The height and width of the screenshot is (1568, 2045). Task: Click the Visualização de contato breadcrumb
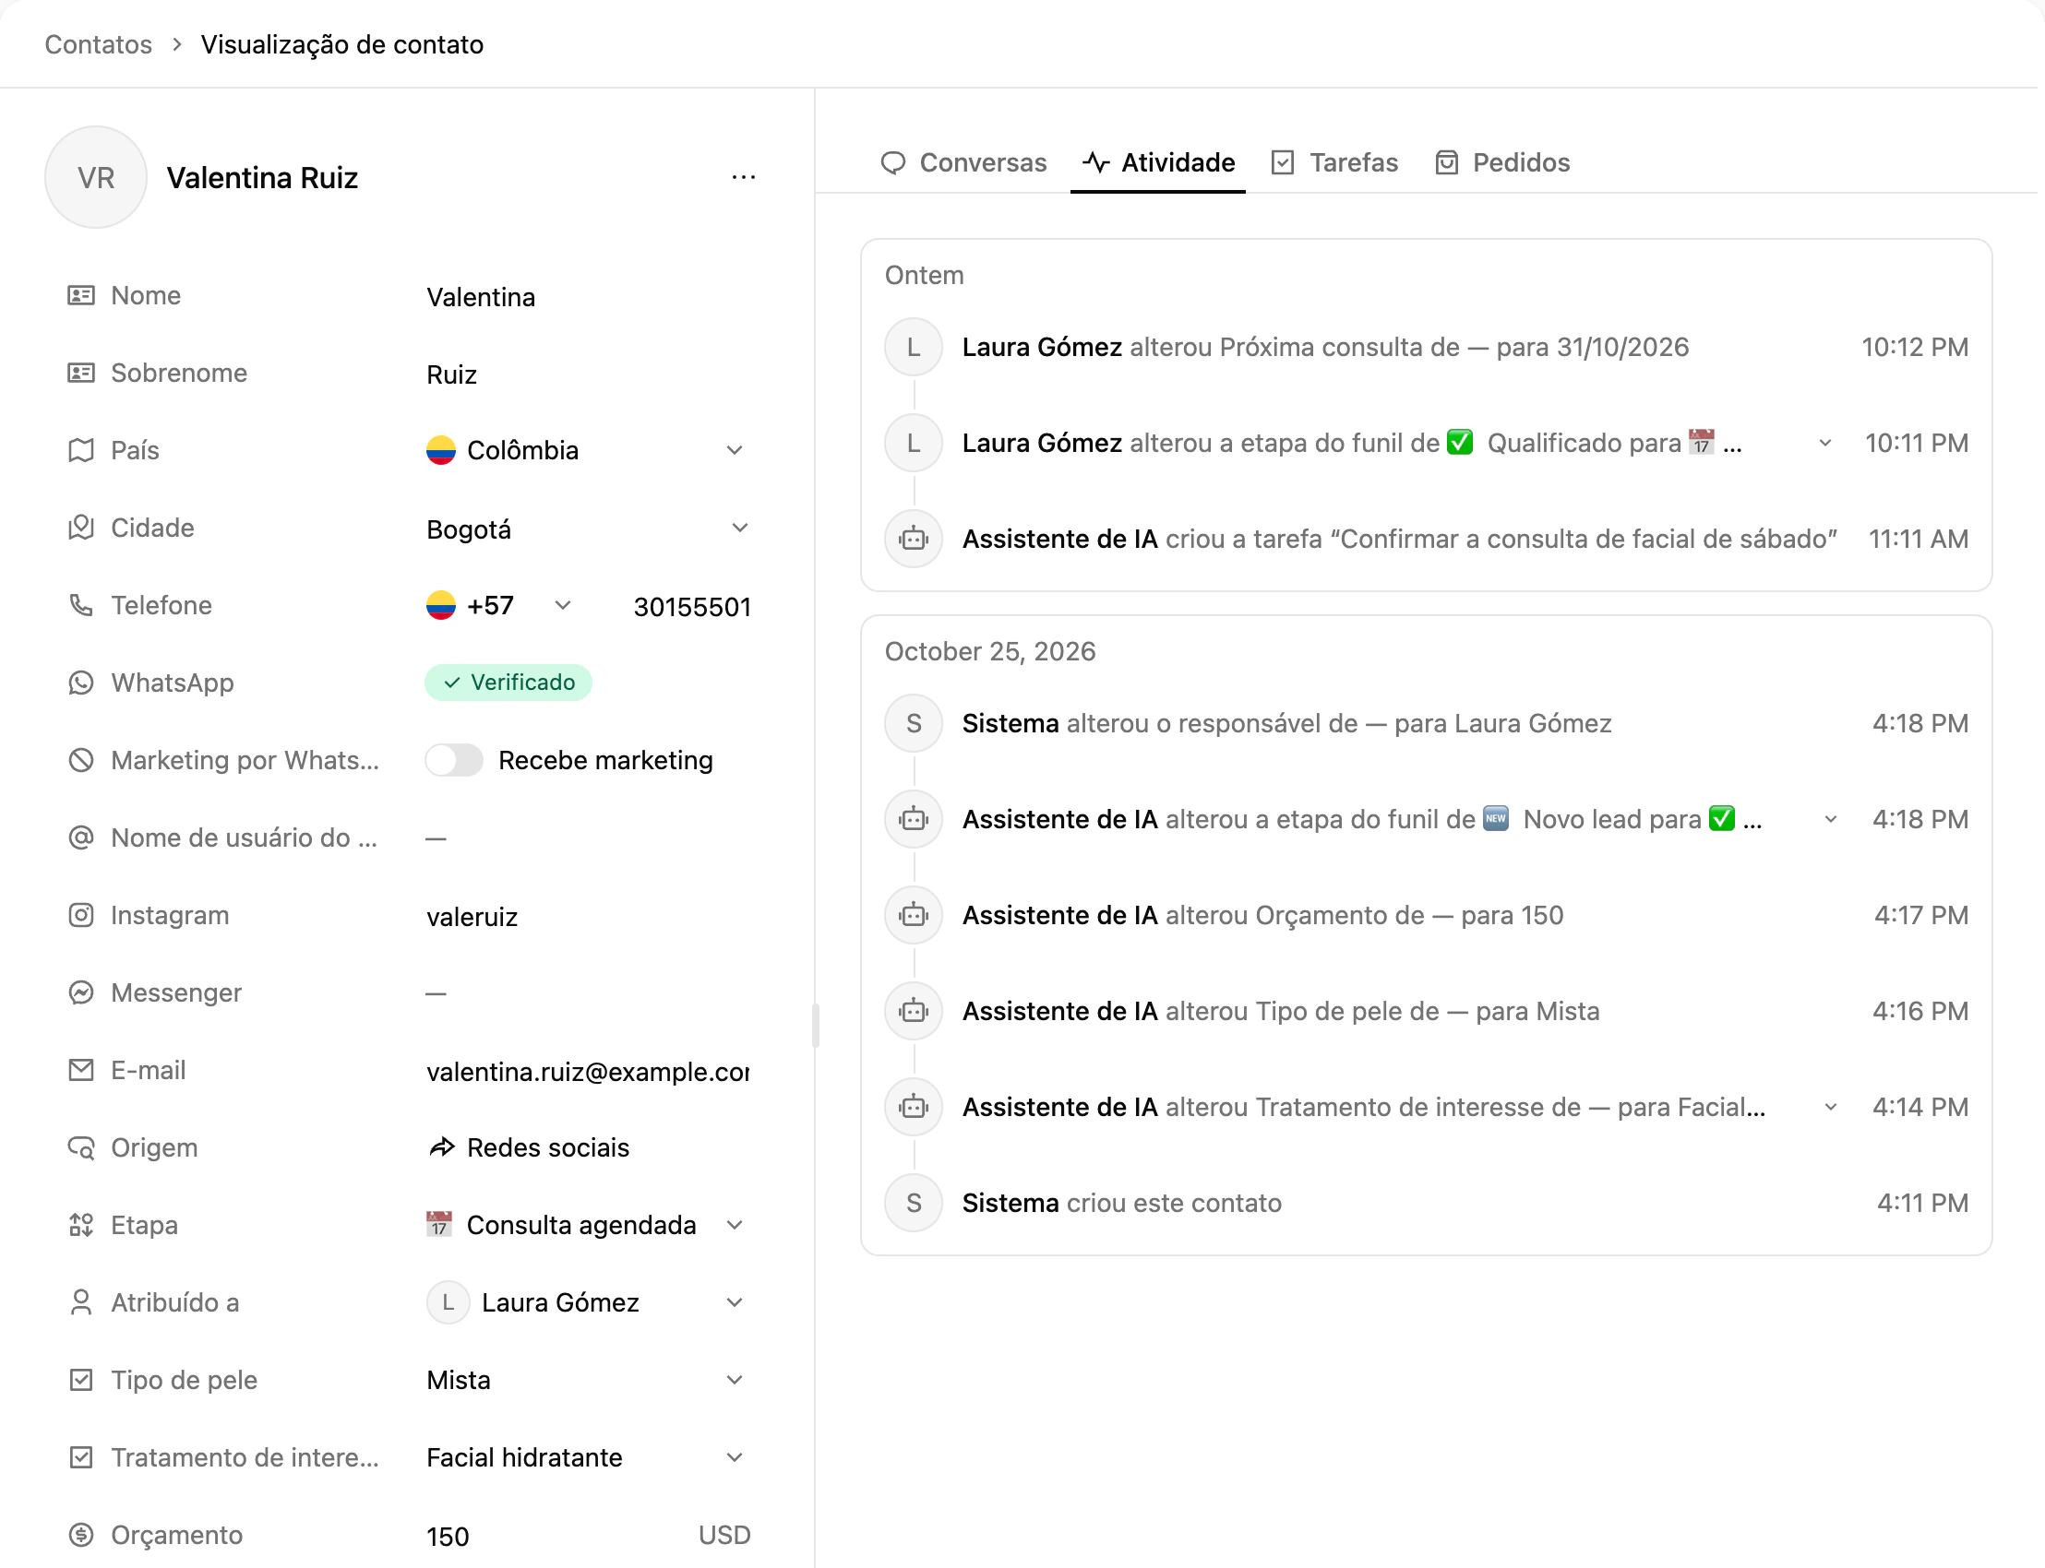pyautogui.click(x=341, y=45)
